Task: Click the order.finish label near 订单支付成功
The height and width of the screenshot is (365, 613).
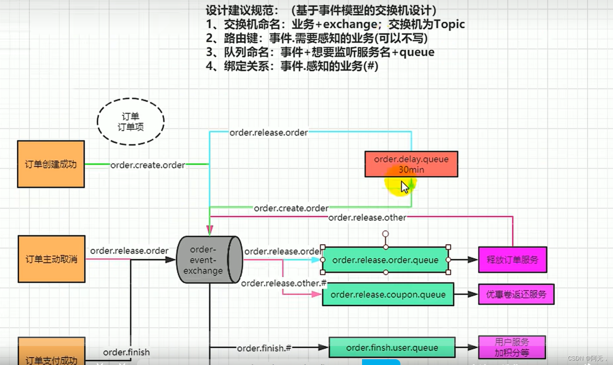Action: pos(126,352)
